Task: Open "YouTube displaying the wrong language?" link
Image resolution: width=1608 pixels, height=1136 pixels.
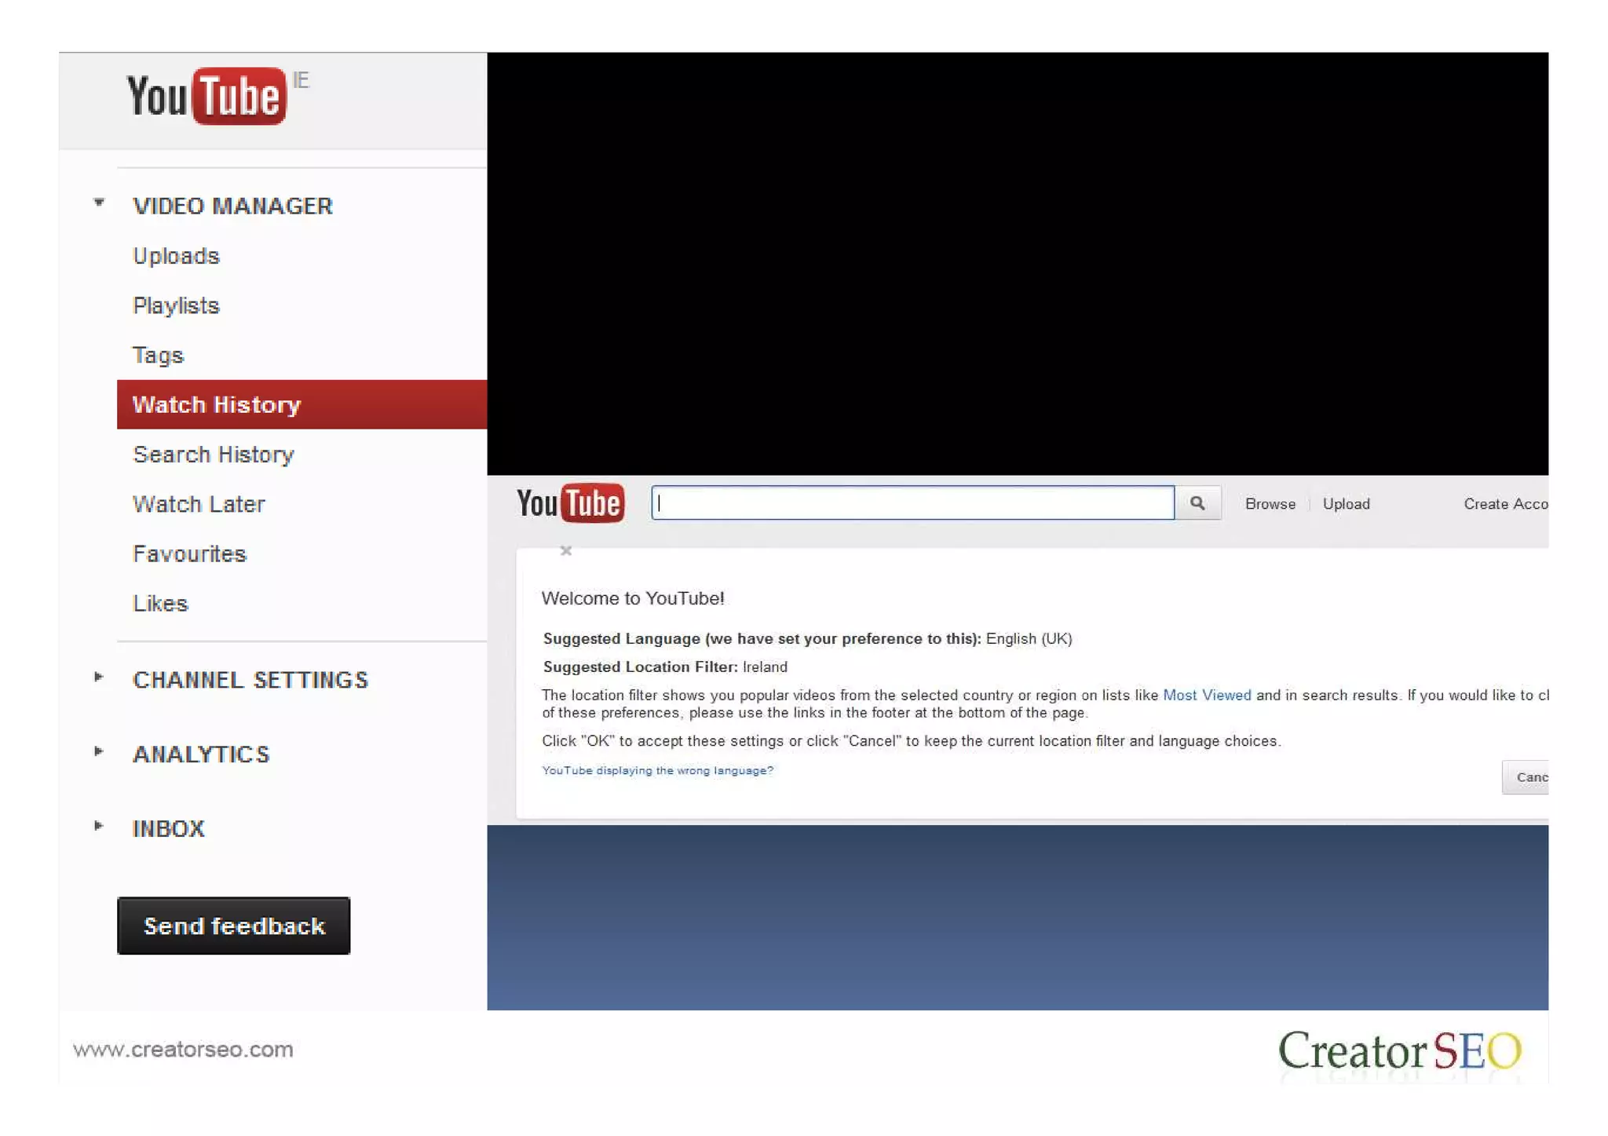Action: 657,770
